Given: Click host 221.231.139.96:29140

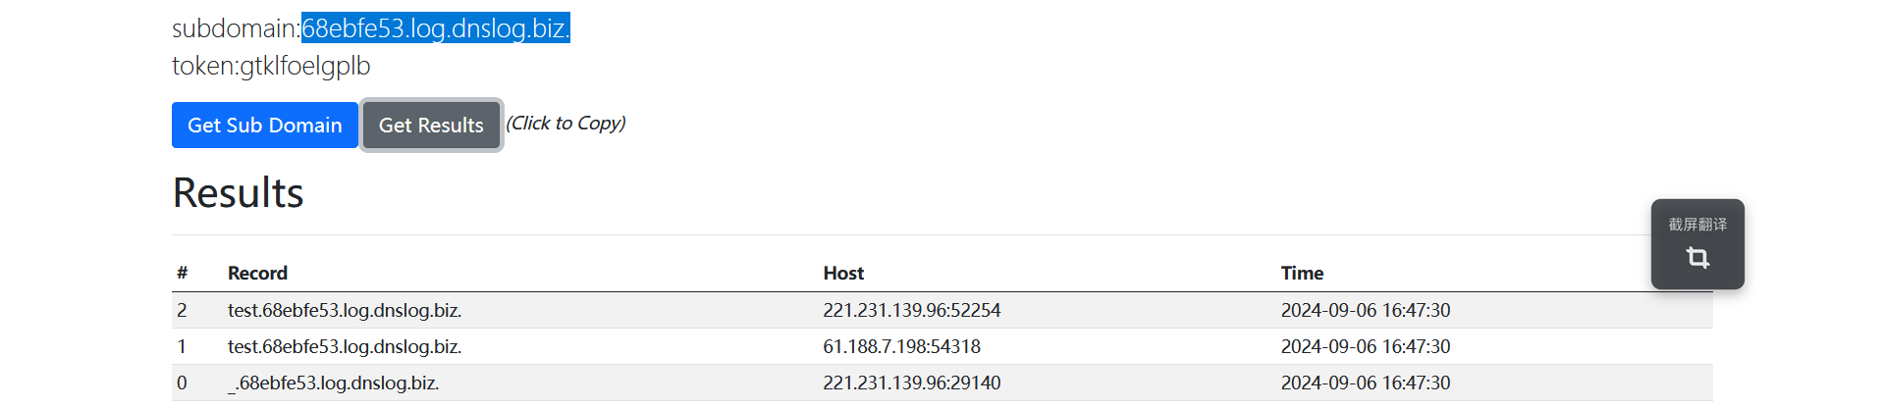Looking at the screenshot, I should tap(912, 383).
